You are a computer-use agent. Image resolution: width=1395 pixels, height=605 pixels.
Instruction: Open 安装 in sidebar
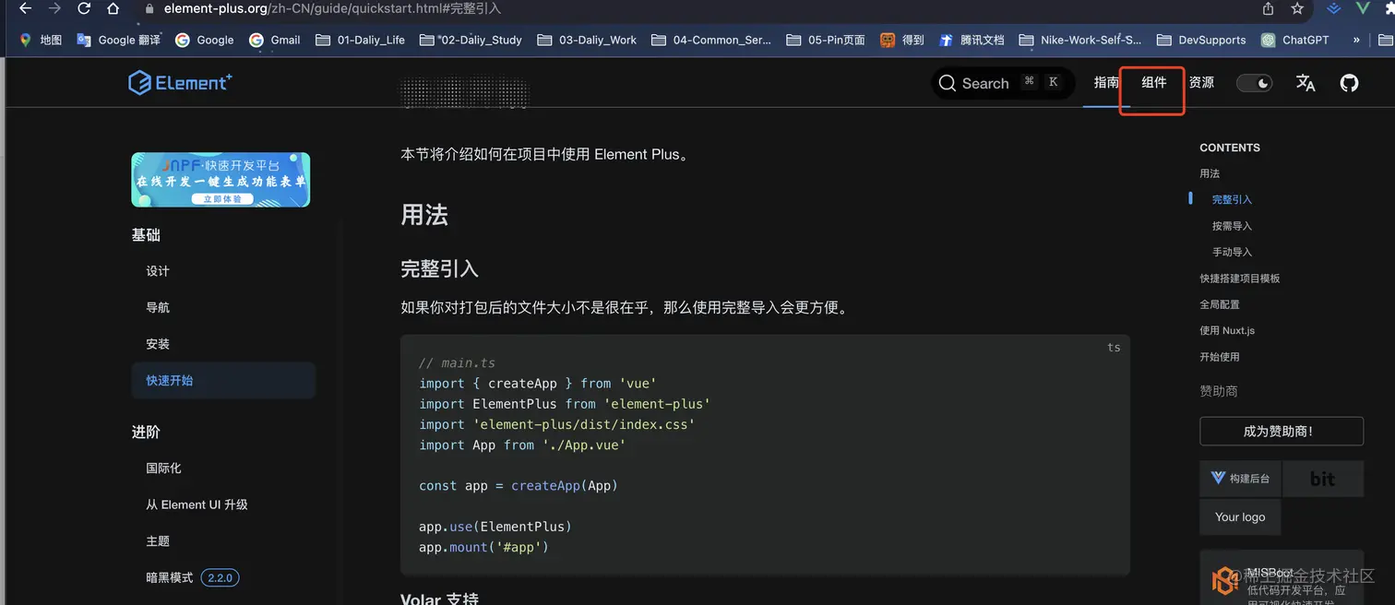pos(158,344)
